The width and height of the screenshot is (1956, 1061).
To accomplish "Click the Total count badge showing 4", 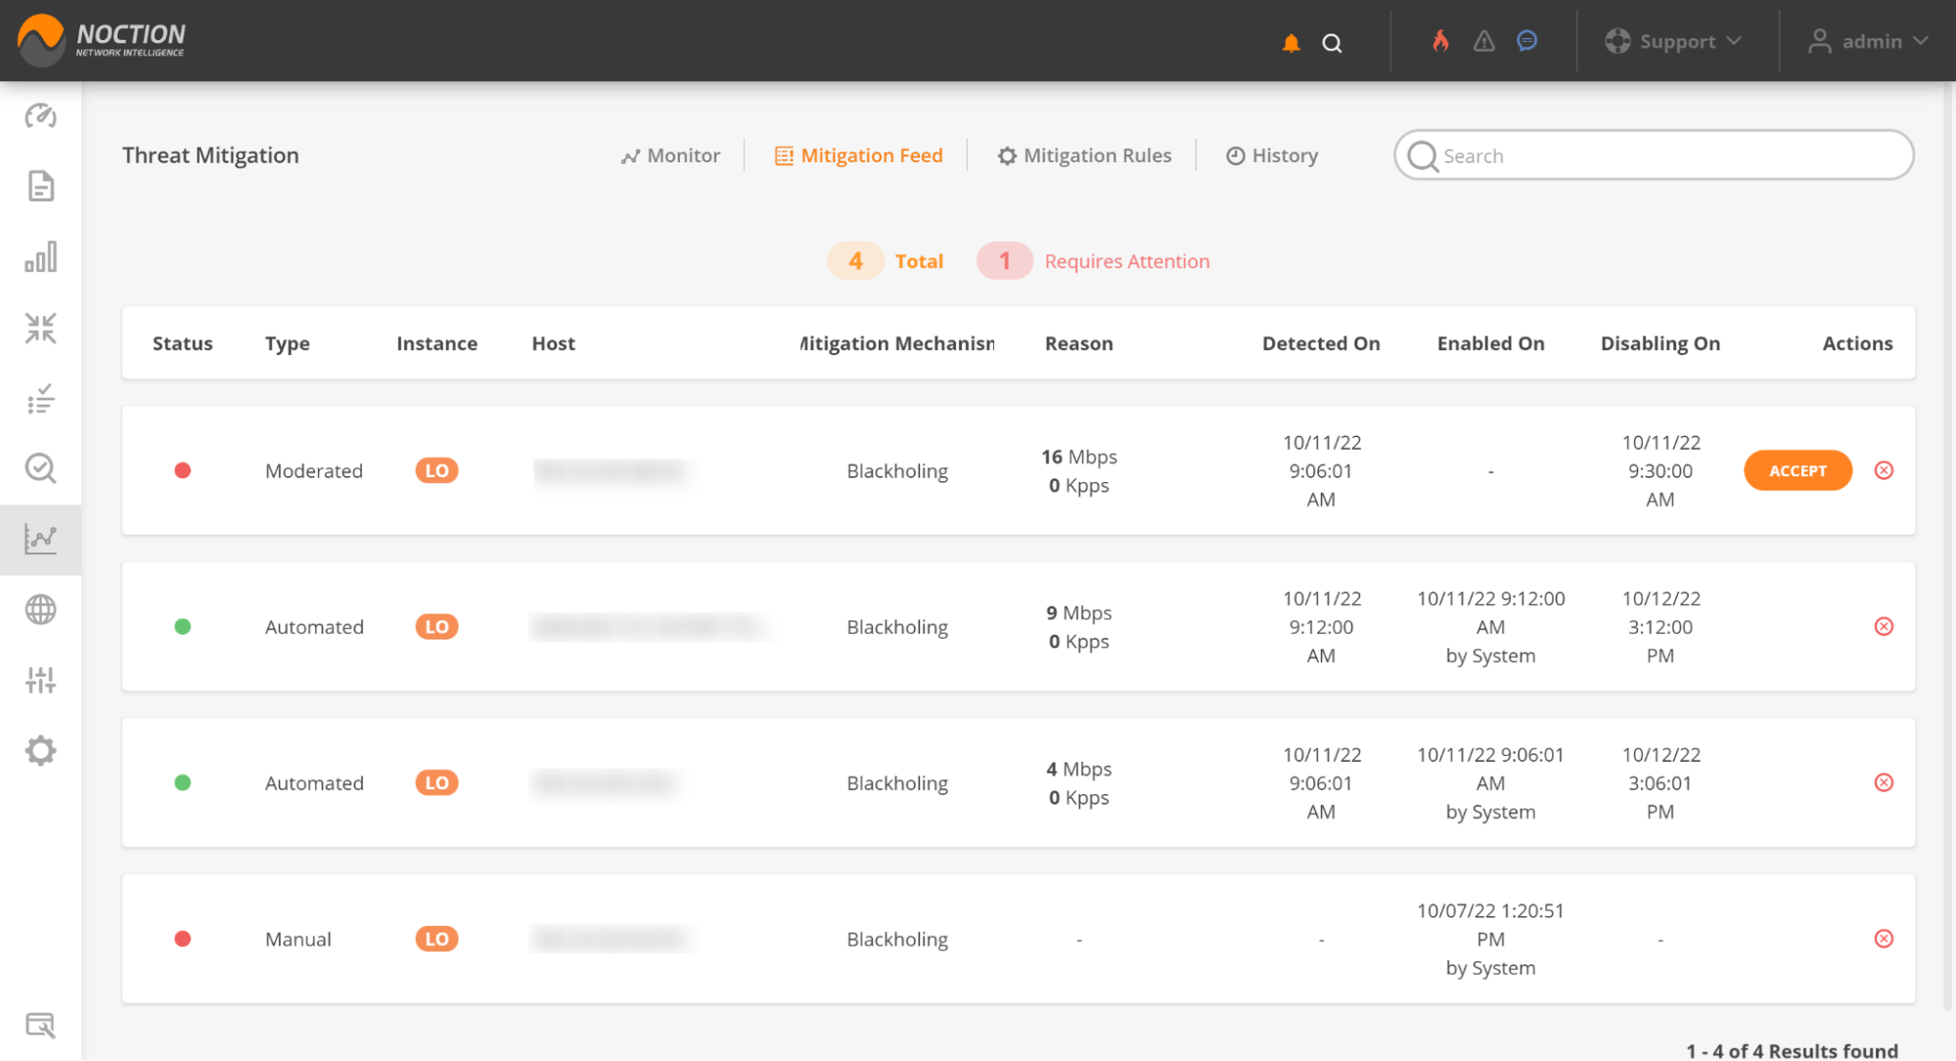I will (855, 260).
